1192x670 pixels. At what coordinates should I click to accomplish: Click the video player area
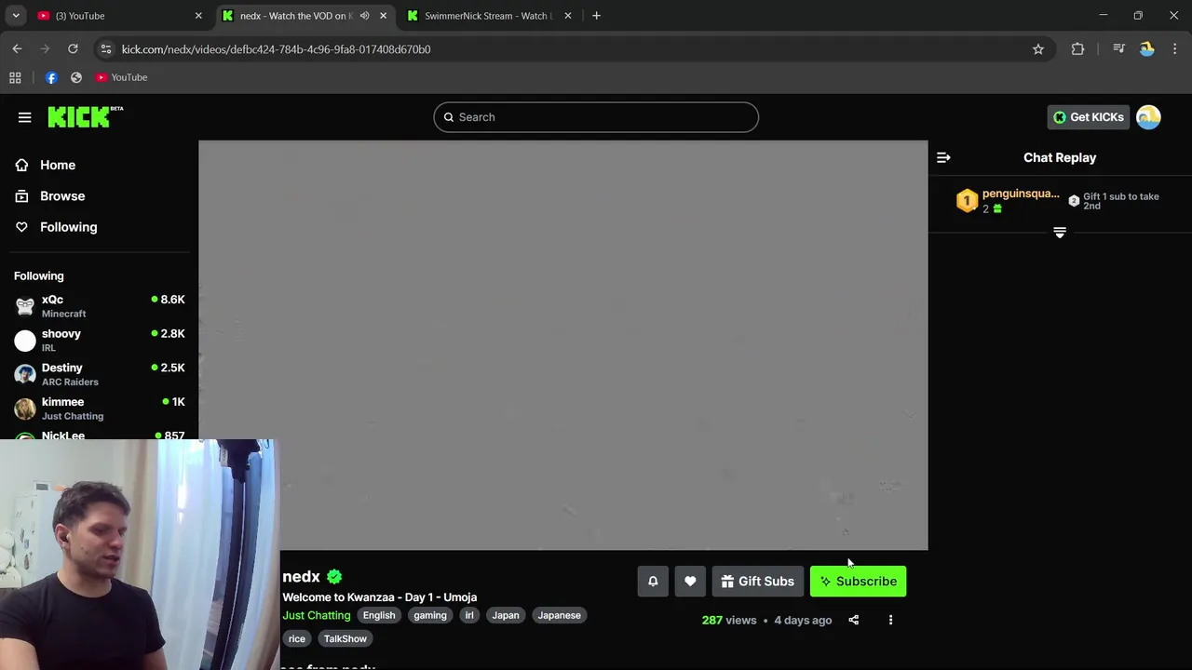tap(562, 345)
